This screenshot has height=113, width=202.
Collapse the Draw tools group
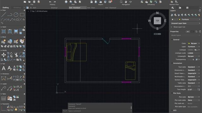point(1,10)
